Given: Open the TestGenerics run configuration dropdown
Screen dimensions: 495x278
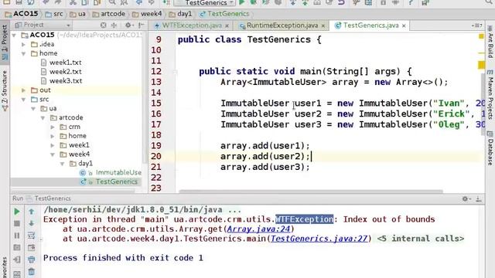Looking at the screenshot, I should click(205, 3).
